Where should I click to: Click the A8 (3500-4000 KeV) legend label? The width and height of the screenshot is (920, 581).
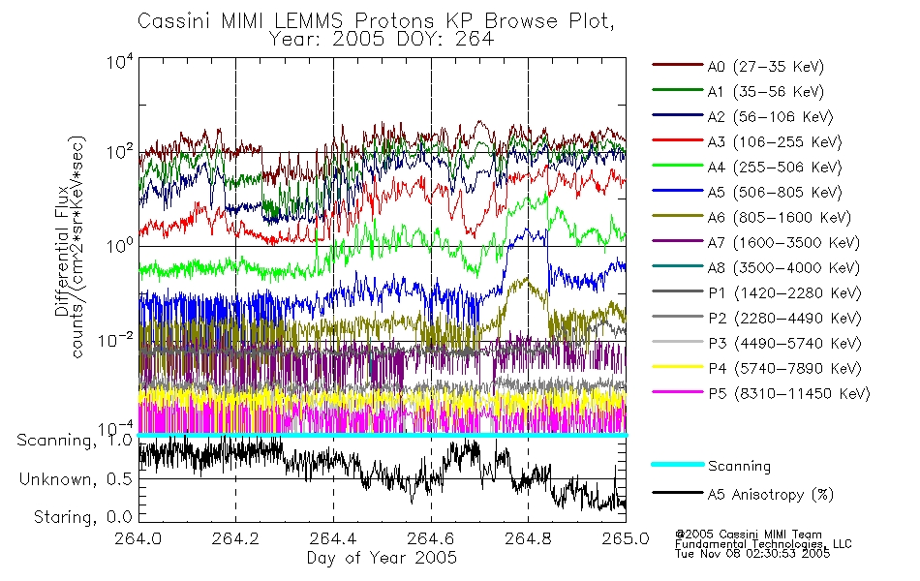pos(783,268)
